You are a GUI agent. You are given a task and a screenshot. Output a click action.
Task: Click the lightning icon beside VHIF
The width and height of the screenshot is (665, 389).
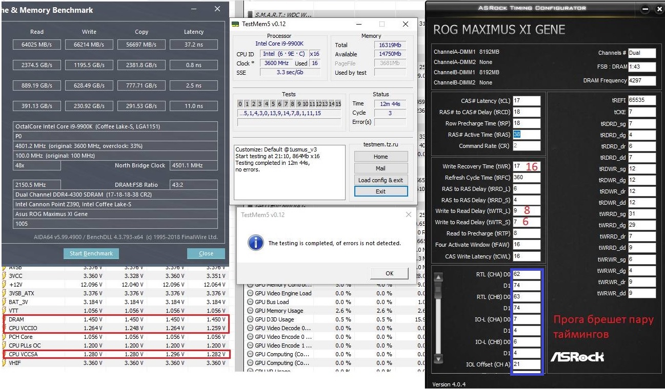(x=4, y=363)
